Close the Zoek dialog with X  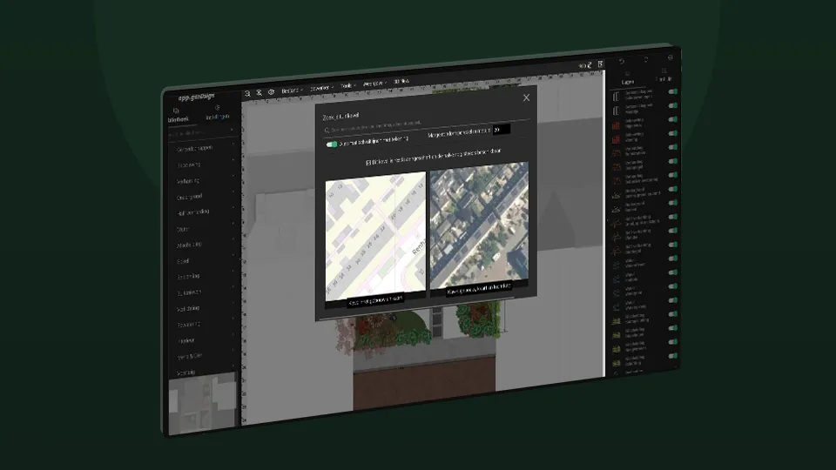tap(526, 97)
